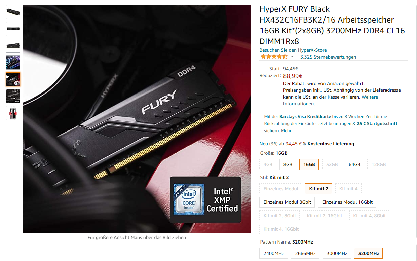Click the orange star rating icons
The height and width of the screenshot is (261, 417).
pos(274,57)
